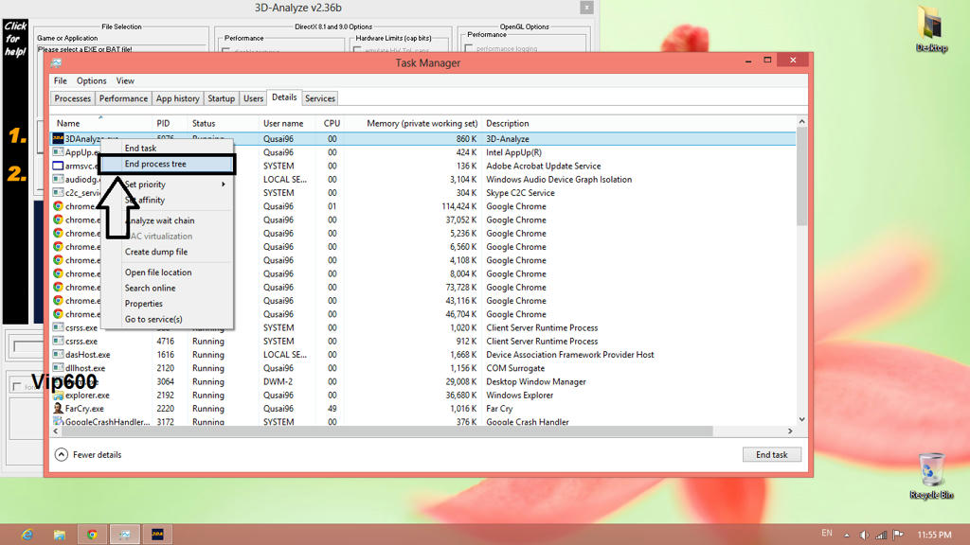Screen dimensions: 970x545
Task: Click the 3DAnalyze process icon in the list
Action: point(58,139)
